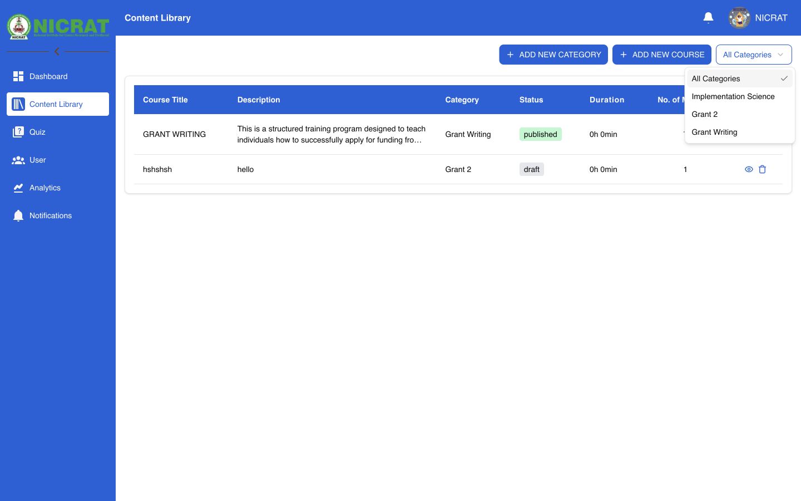Collapse the sidebar with the chevron arrow
This screenshot has height=501, width=801.
(x=57, y=51)
